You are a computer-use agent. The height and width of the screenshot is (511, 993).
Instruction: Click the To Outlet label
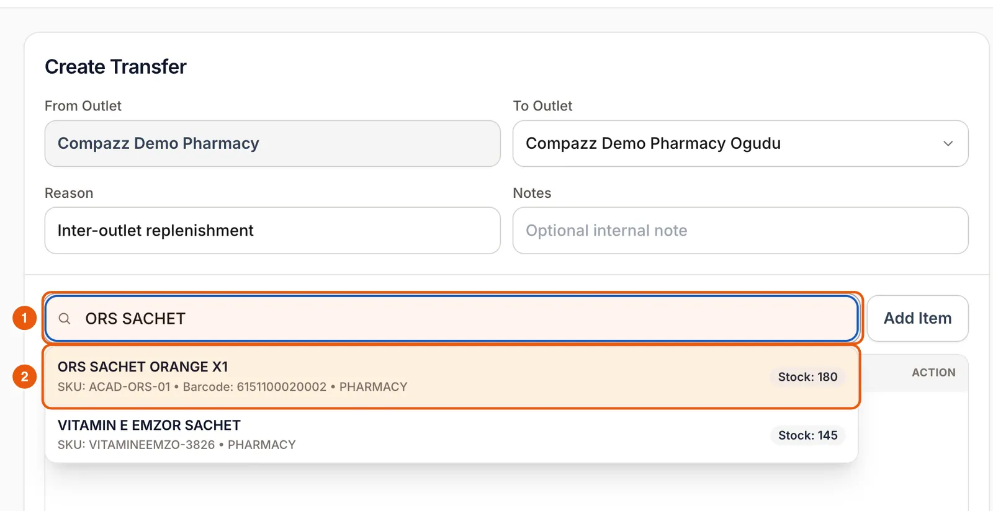[x=542, y=106]
